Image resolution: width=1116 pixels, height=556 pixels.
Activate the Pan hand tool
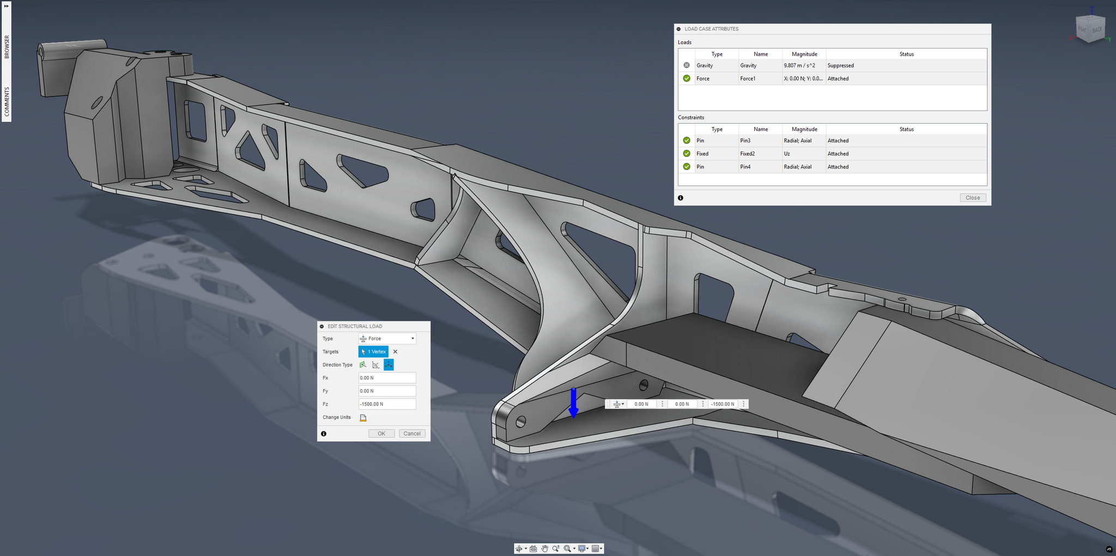pyautogui.click(x=544, y=548)
